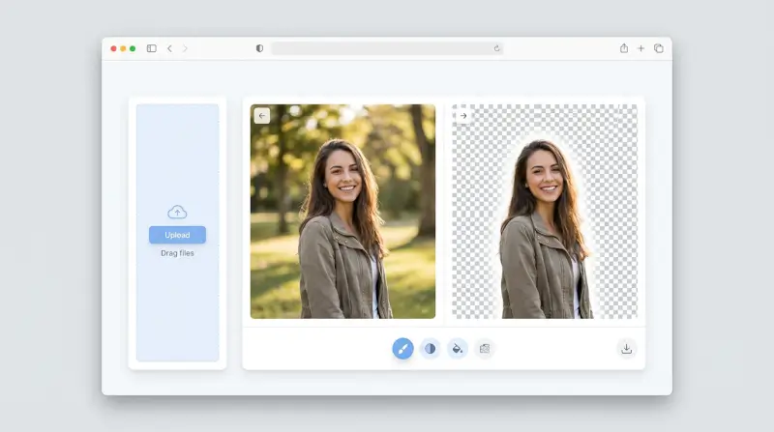Maximize the browser window with green button
Viewport: 774px width, 432px height.
(133, 48)
